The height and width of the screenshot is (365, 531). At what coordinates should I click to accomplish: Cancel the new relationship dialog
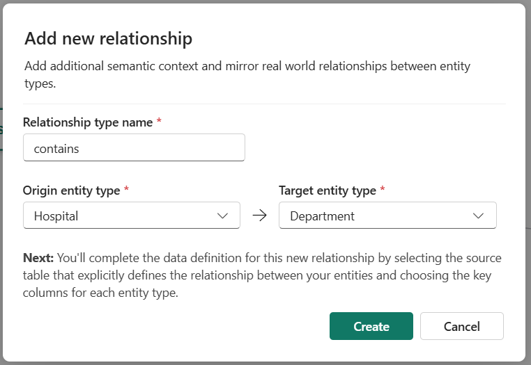(x=462, y=326)
